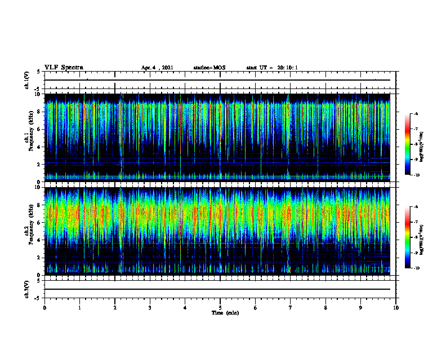Click the "2" kHz tick on ch.1 axis

(x=39, y=165)
